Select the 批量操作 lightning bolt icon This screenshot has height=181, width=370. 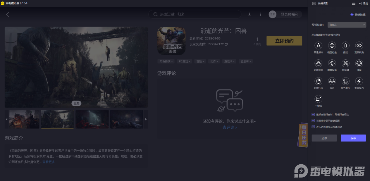coord(359,81)
